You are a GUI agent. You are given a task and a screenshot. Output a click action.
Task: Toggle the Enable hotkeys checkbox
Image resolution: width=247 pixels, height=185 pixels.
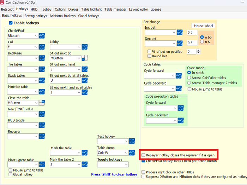click(x=11, y=23)
